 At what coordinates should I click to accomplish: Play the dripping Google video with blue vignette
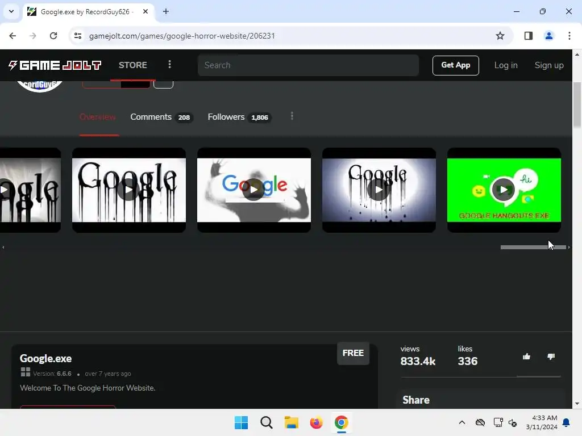pos(379,190)
